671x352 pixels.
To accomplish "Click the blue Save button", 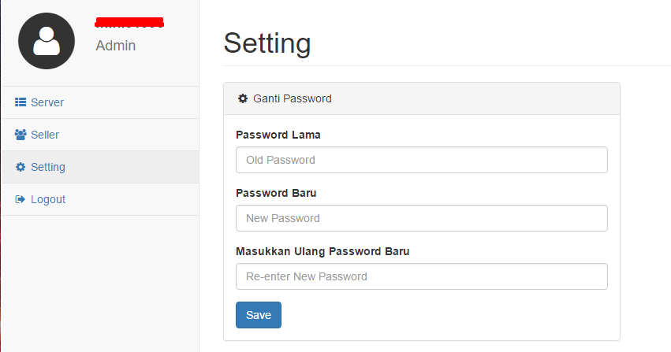I will (259, 315).
